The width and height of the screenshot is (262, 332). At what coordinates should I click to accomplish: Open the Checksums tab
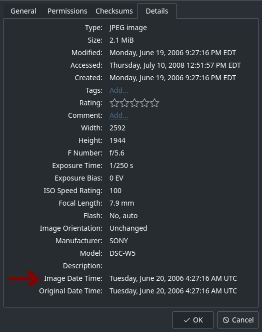[114, 11]
